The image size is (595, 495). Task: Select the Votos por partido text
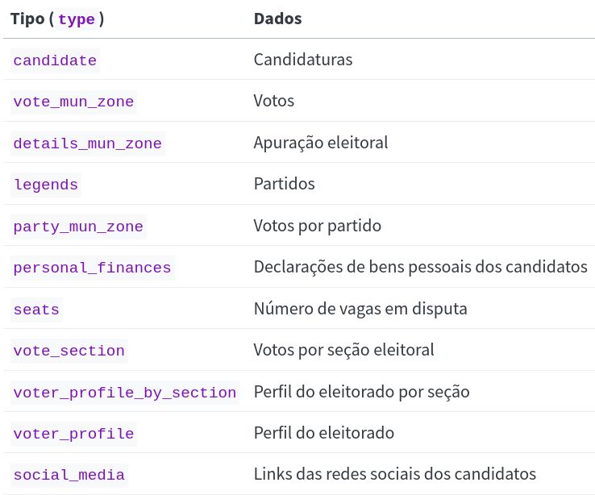point(317,226)
